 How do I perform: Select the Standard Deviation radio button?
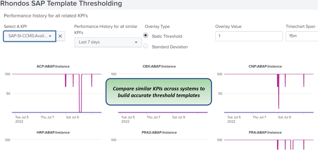click(145, 46)
